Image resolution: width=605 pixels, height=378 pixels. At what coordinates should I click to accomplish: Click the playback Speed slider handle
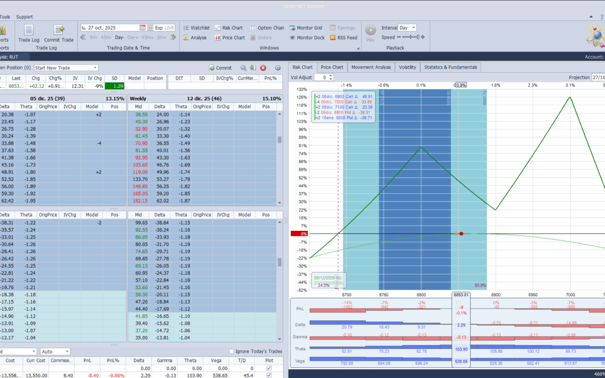click(417, 37)
